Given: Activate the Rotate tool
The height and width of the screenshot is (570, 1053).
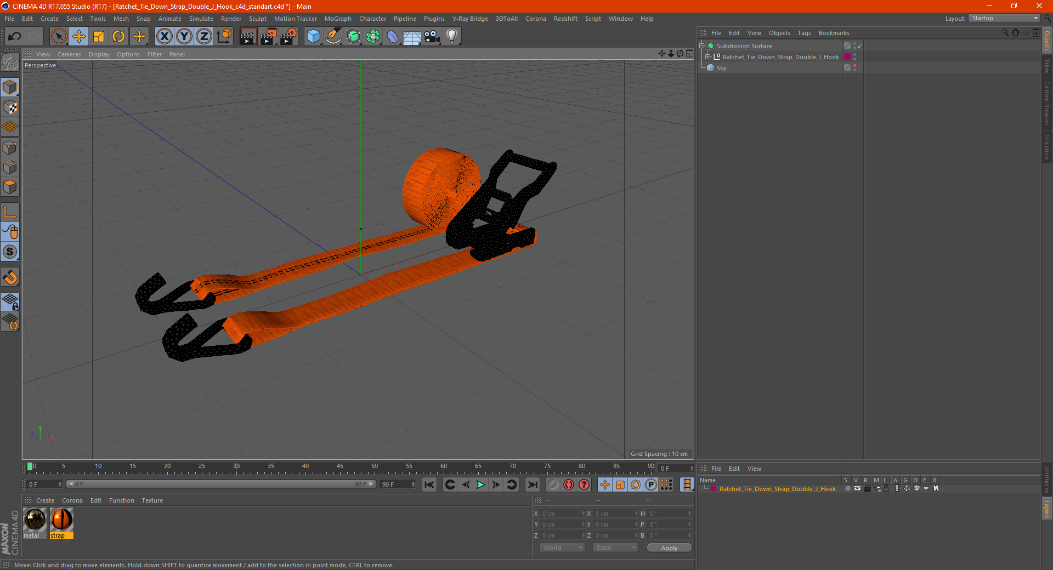Looking at the screenshot, I should pos(118,37).
